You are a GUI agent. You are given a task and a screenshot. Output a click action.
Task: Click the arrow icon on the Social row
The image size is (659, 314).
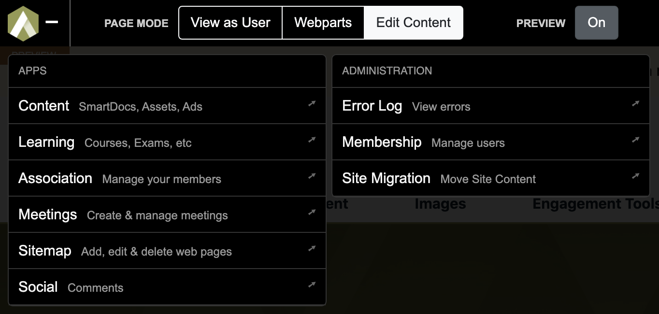(x=312, y=285)
